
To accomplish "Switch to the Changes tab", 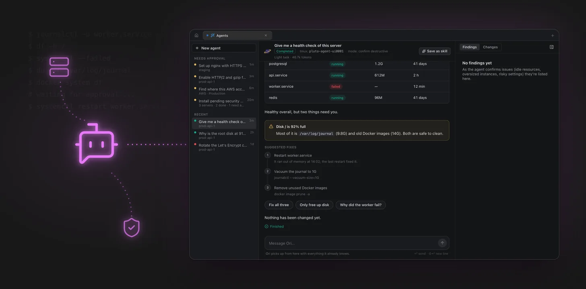I will [x=490, y=47].
